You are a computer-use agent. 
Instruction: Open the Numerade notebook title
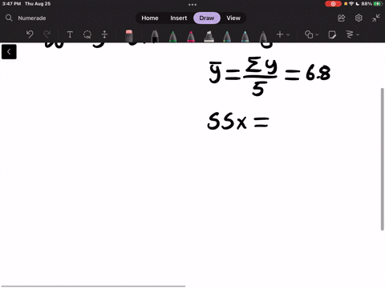coord(32,18)
